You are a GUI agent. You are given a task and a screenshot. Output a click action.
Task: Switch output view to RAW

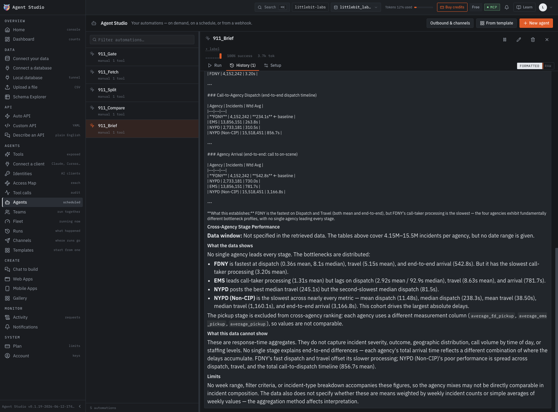pos(548,66)
